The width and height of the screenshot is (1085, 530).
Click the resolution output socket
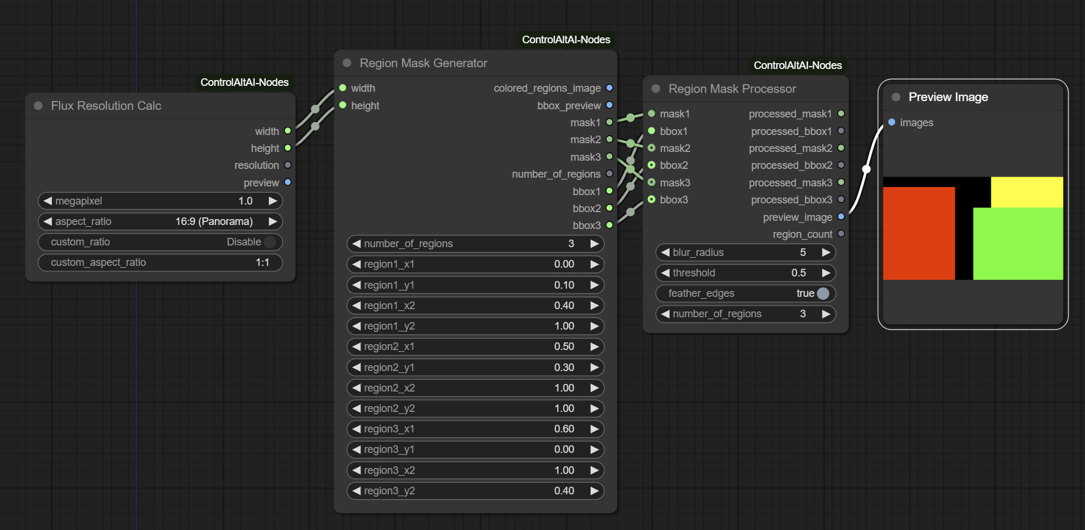click(287, 165)
